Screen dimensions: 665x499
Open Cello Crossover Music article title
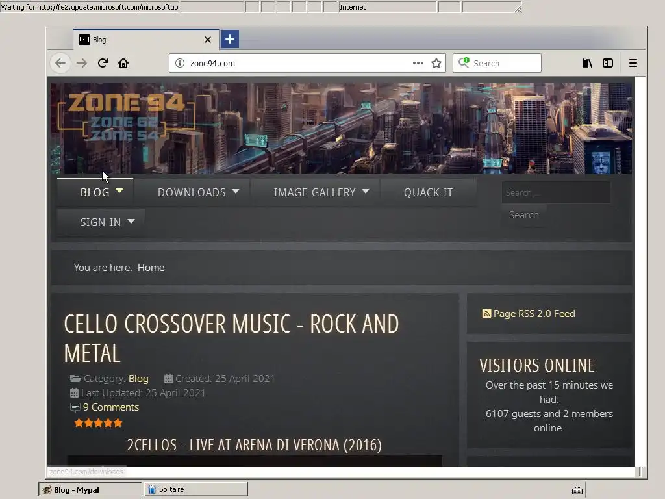click(231, 338)
